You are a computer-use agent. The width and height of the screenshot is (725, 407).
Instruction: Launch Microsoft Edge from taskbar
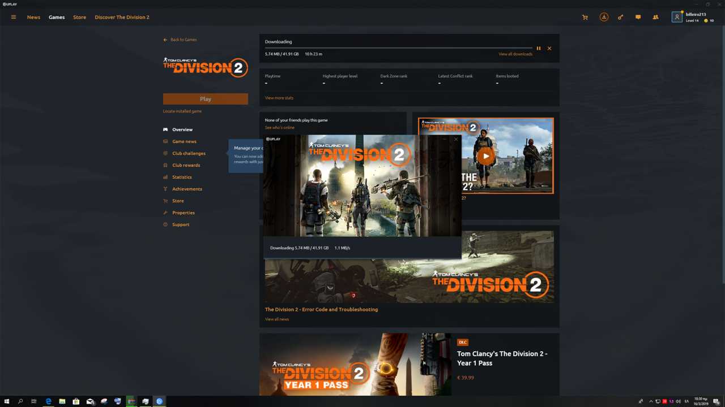pos(48,401)
